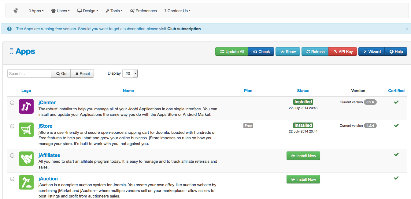Click the jCenter certified checkmark
This screenshot has width=411, height=199.
tap(396, 102)
